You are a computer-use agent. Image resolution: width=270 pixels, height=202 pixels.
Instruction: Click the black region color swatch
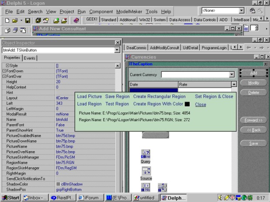pos(187,104)
